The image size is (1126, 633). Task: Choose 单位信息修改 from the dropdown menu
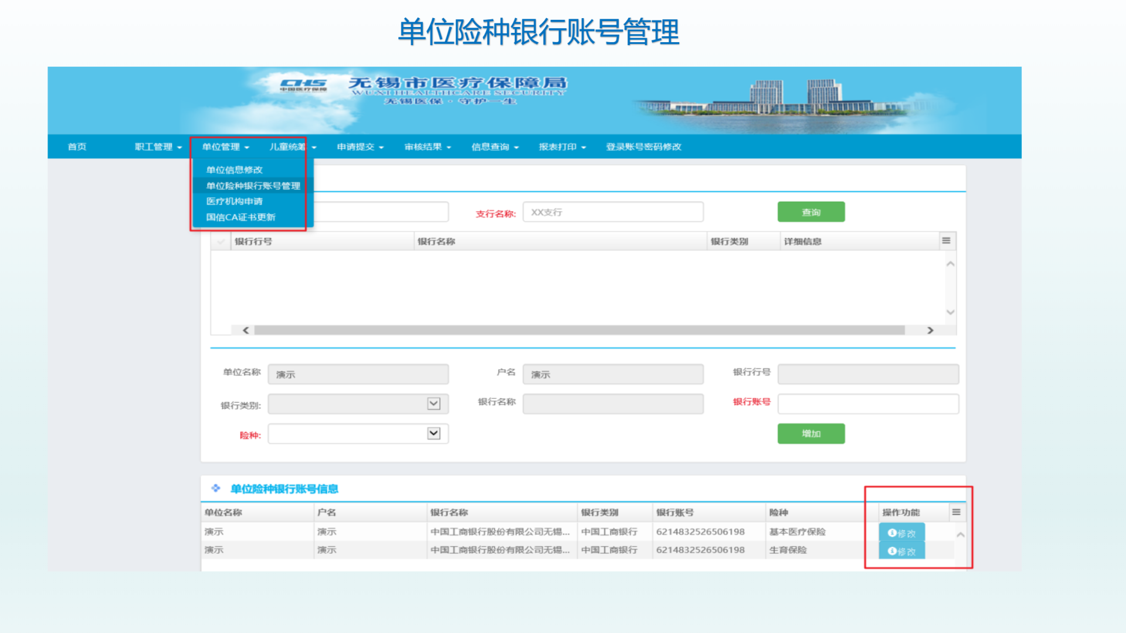click(x=234, y=170)
